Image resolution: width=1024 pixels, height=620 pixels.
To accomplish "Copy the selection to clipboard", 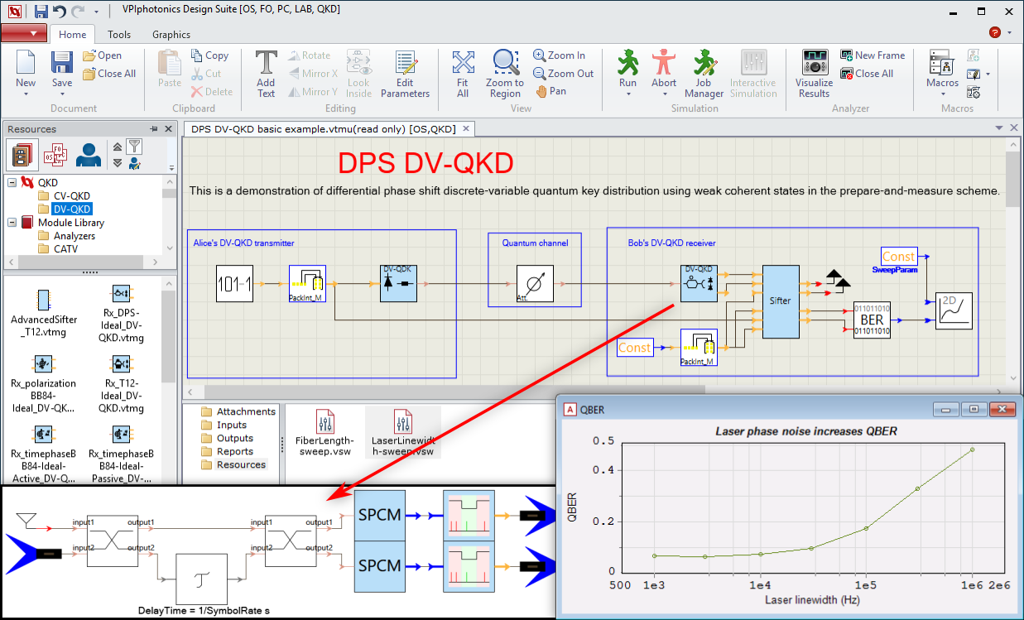I will point(209,55).
